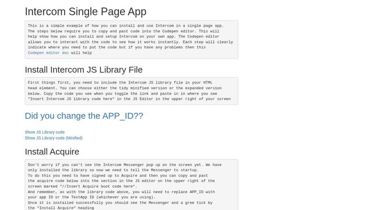
Task: Click the "Install Acquire" section heading
Action: 52,152
